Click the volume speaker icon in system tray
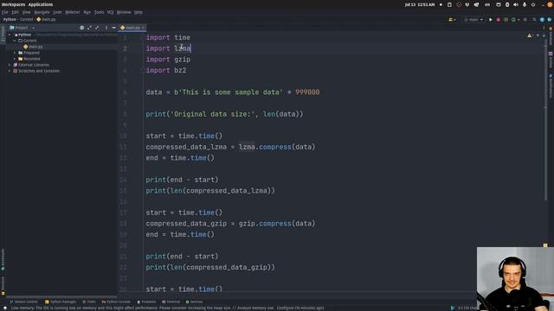This screenshot has width=554, height=311. tap(516, 4)
